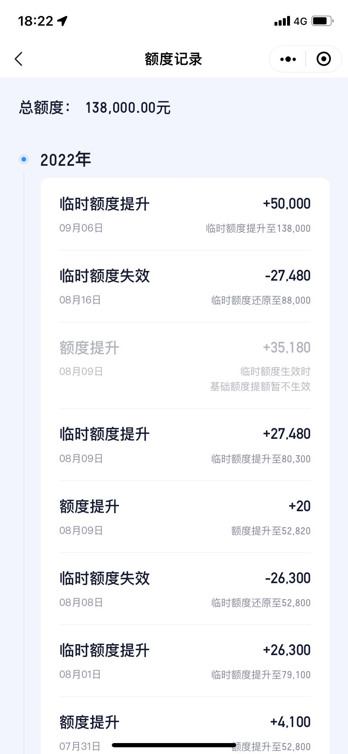The image size is (348, 754).
Task: Open 08月01日 临时额度提升 +26,300 record
Action: pos(185,661)
